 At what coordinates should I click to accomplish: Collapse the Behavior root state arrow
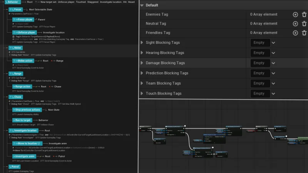[2, 2]
